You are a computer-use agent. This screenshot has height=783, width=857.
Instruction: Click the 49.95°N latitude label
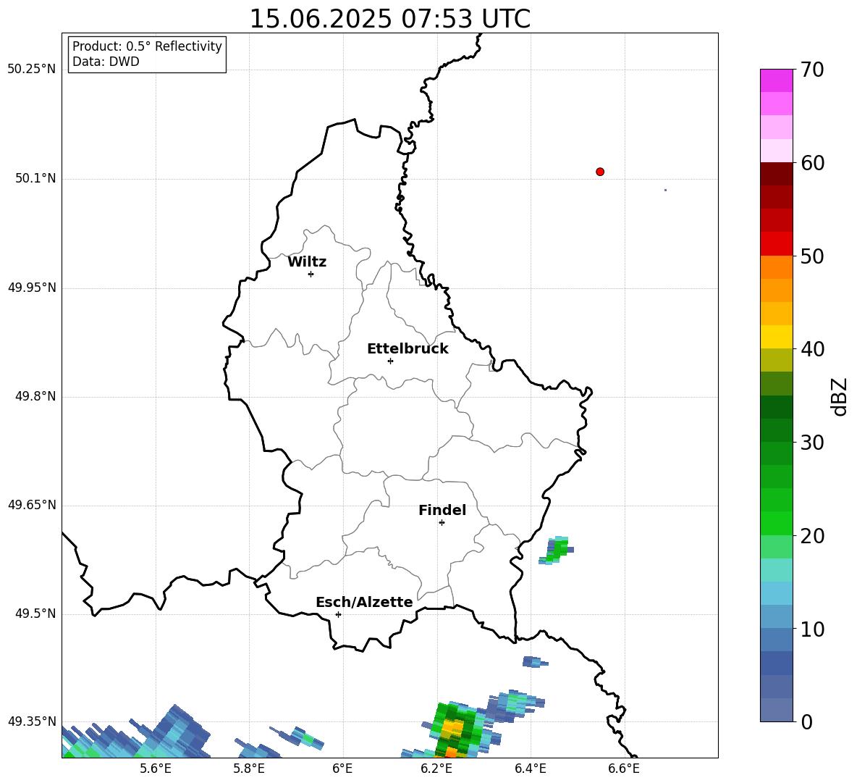32,287
